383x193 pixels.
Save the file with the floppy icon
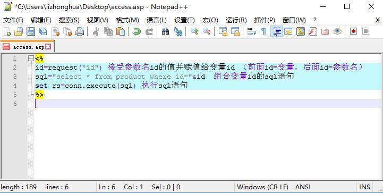pos(31,31)
